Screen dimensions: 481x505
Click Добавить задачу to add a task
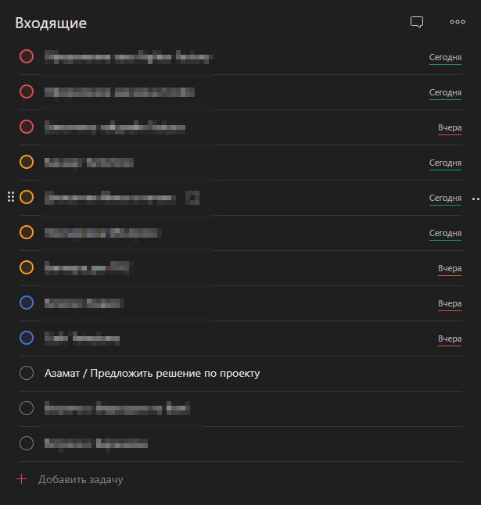tap(81, 479)
